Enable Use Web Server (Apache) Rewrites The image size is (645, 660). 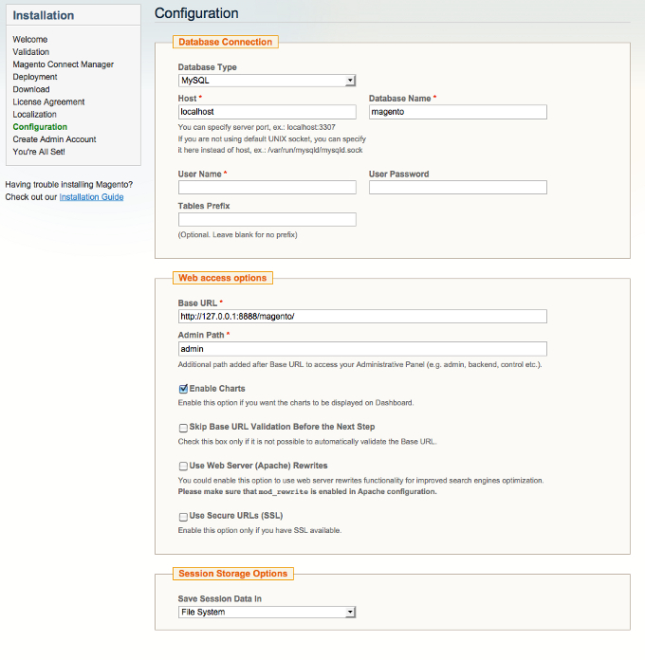[183, 467]
